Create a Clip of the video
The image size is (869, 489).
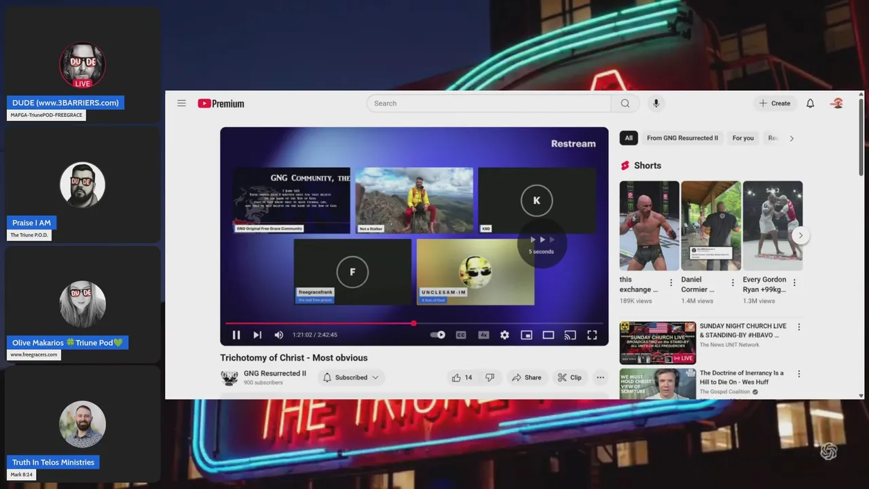(x=569, y=378)
